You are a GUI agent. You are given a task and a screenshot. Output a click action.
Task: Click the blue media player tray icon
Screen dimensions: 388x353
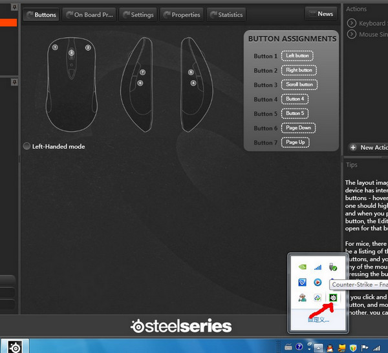(x=318, y=282)
